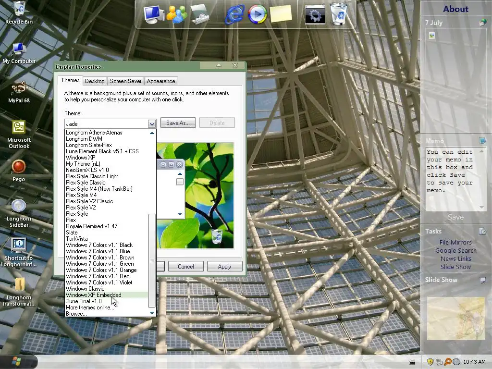Launch the two-people users icon in dock
Screen dimensions: 492x369
tap(177, 14)
